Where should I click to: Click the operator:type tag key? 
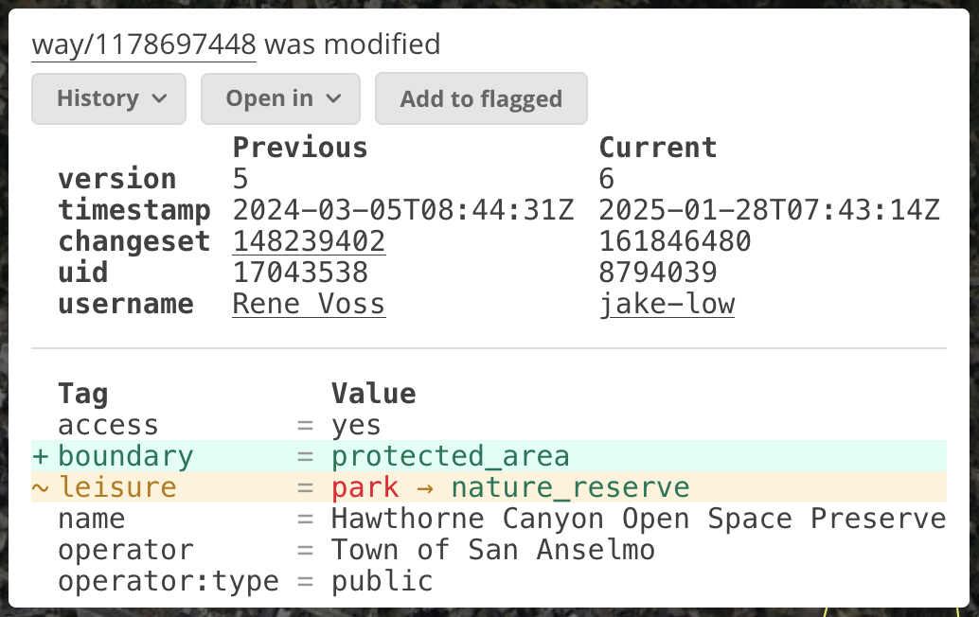(x=169, y=581)
